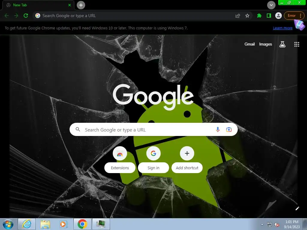Open Chrome's three-dot menu
307x230 pixels.
pos(300,16)
